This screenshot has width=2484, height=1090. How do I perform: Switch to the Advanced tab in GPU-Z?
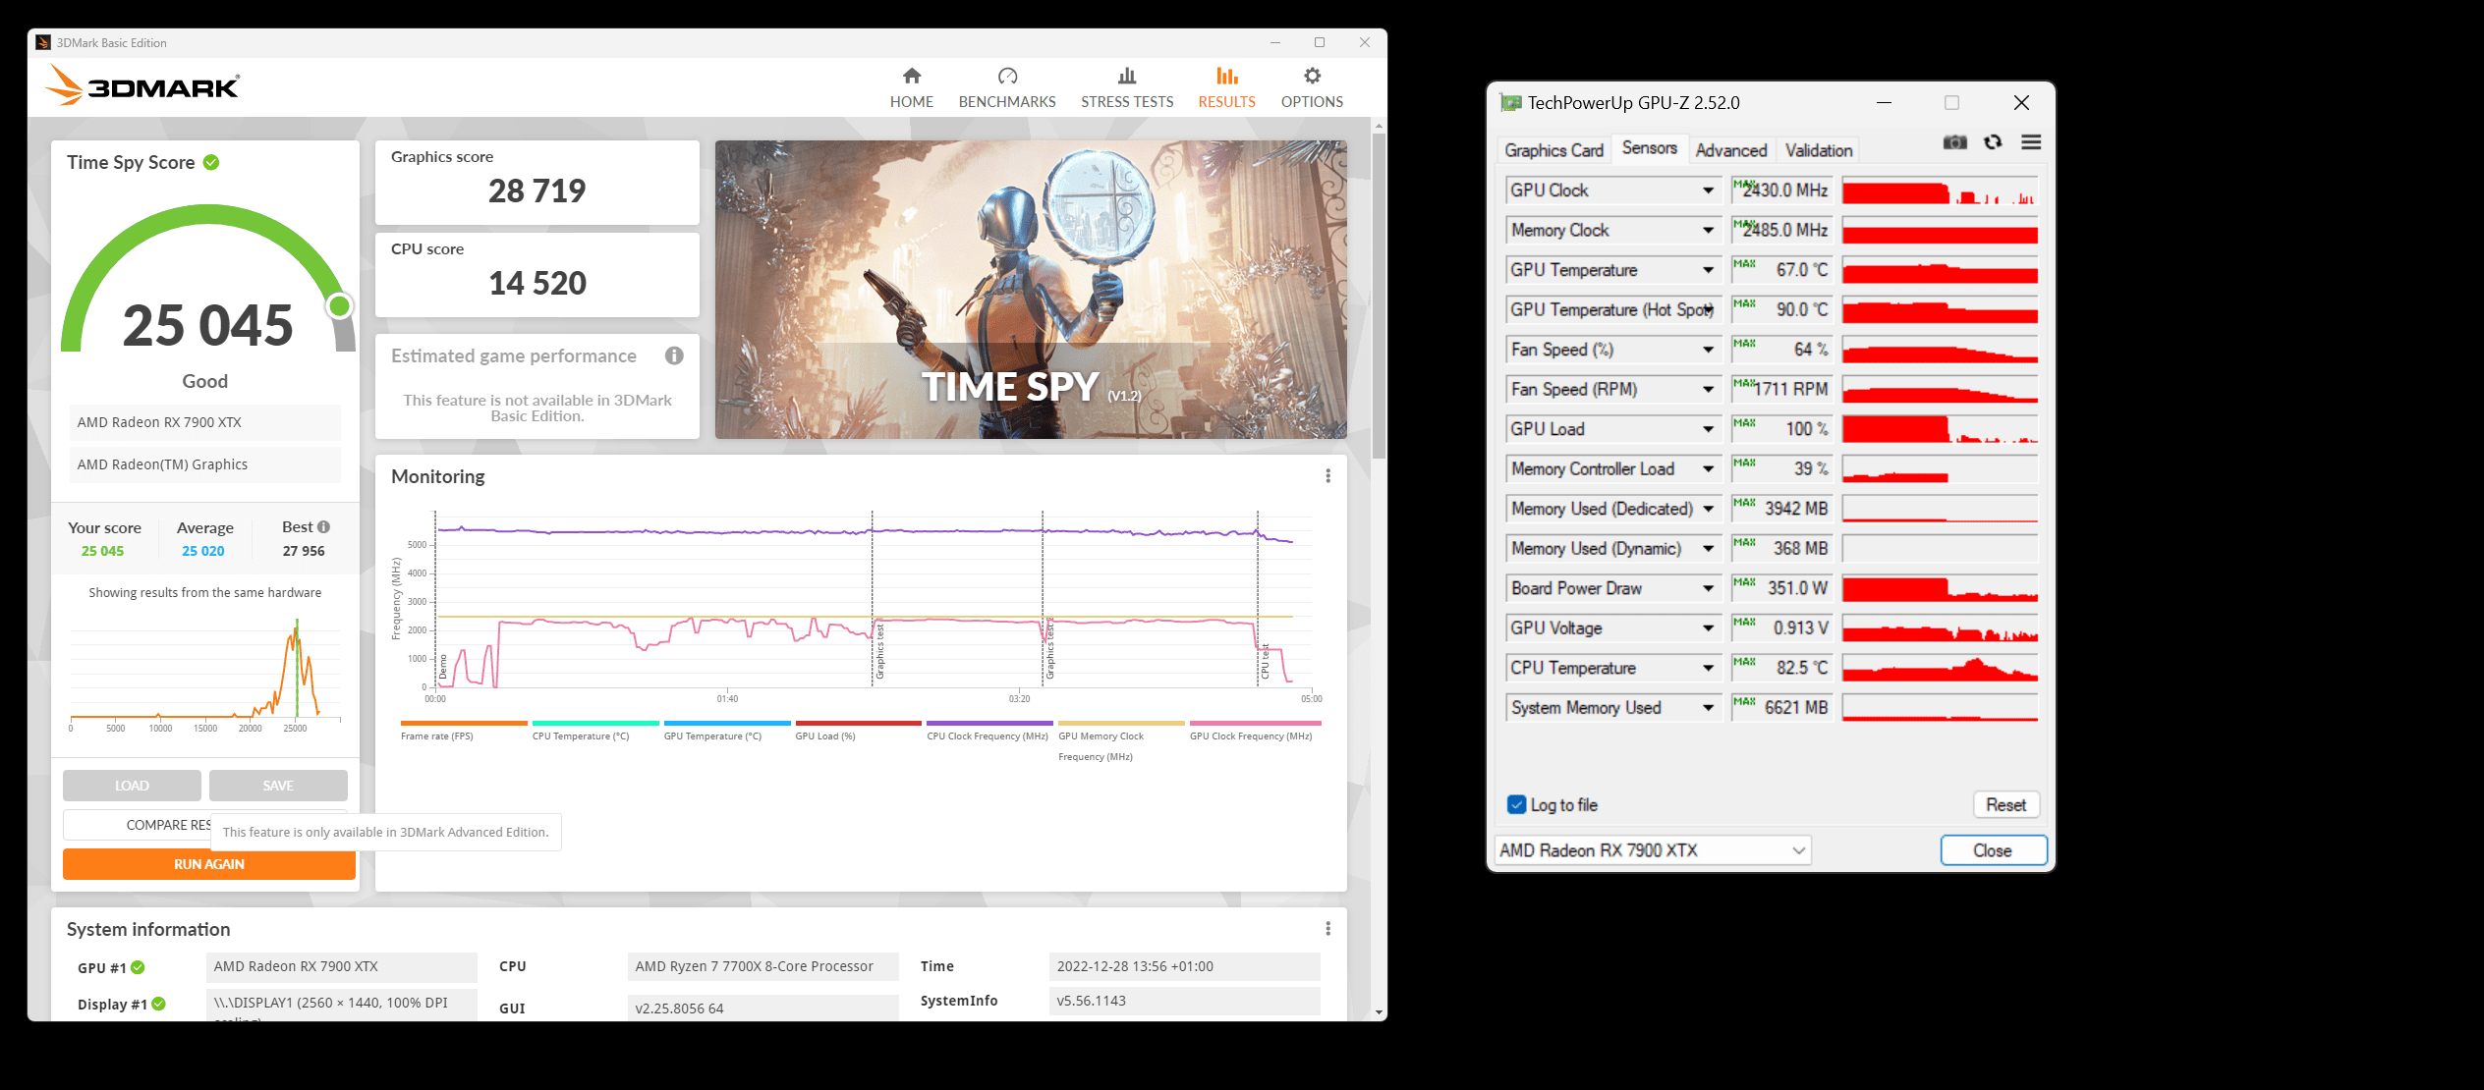pyautogui.click(x=1730, y=150)
